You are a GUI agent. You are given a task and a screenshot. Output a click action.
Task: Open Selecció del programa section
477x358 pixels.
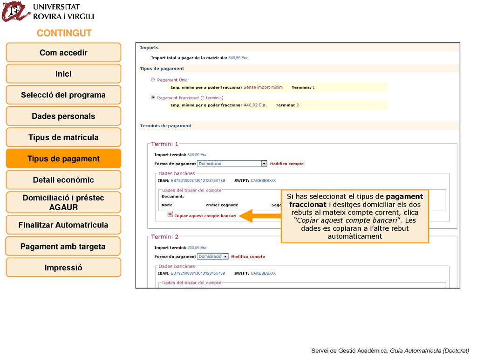coord(63,95)
